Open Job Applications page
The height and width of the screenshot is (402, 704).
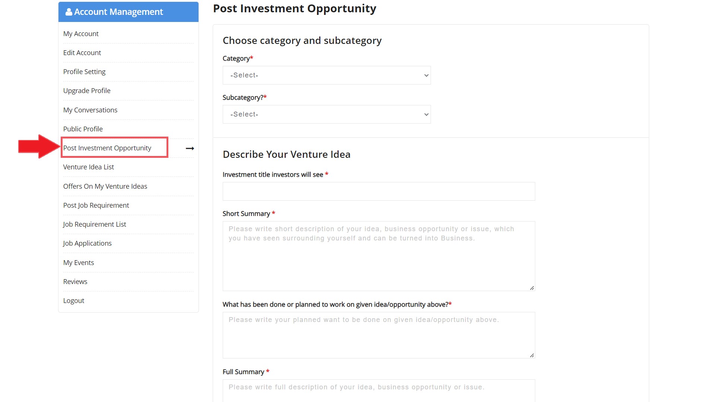(87, 243)
